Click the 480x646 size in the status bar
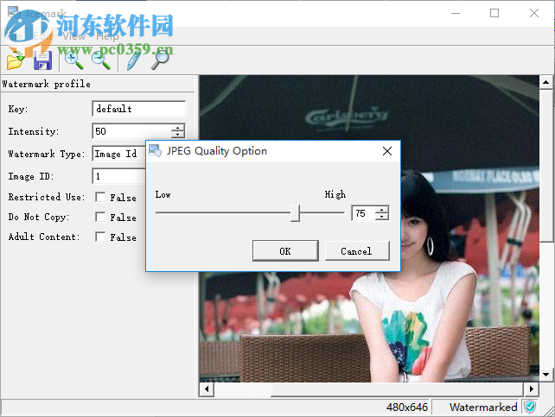 point(407,408)
